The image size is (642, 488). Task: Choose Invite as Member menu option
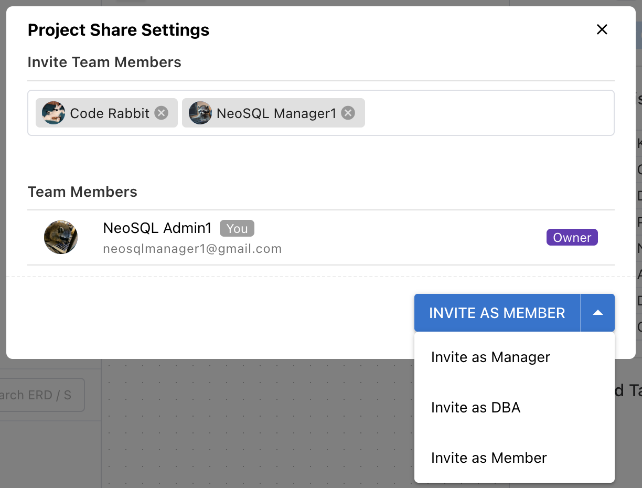click(x=514, y=458)
